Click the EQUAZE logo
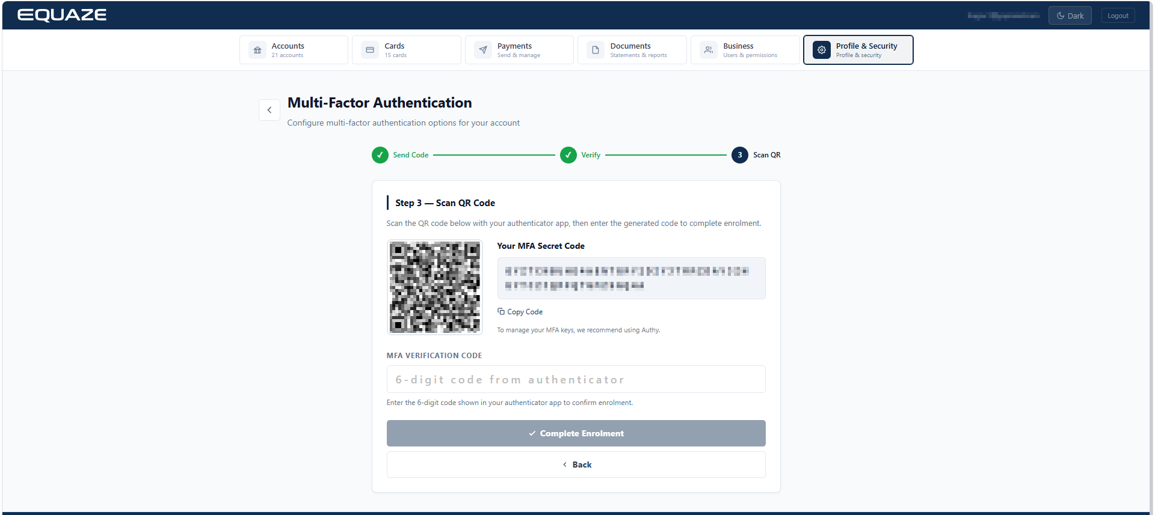 click(x=62, y=15)
